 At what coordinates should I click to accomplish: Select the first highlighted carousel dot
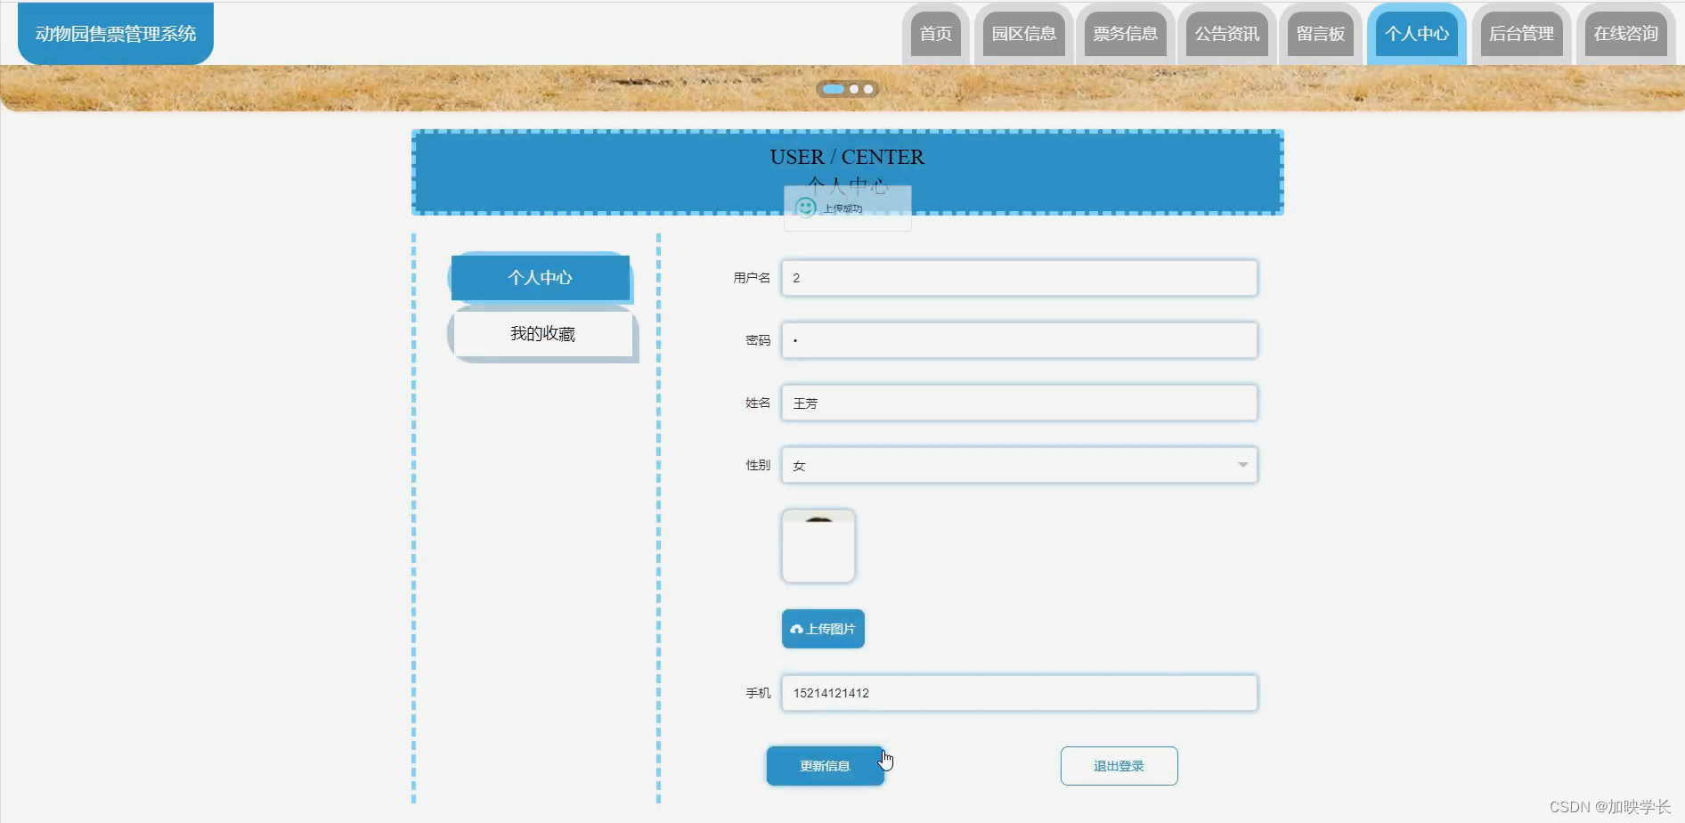(834, 89)
